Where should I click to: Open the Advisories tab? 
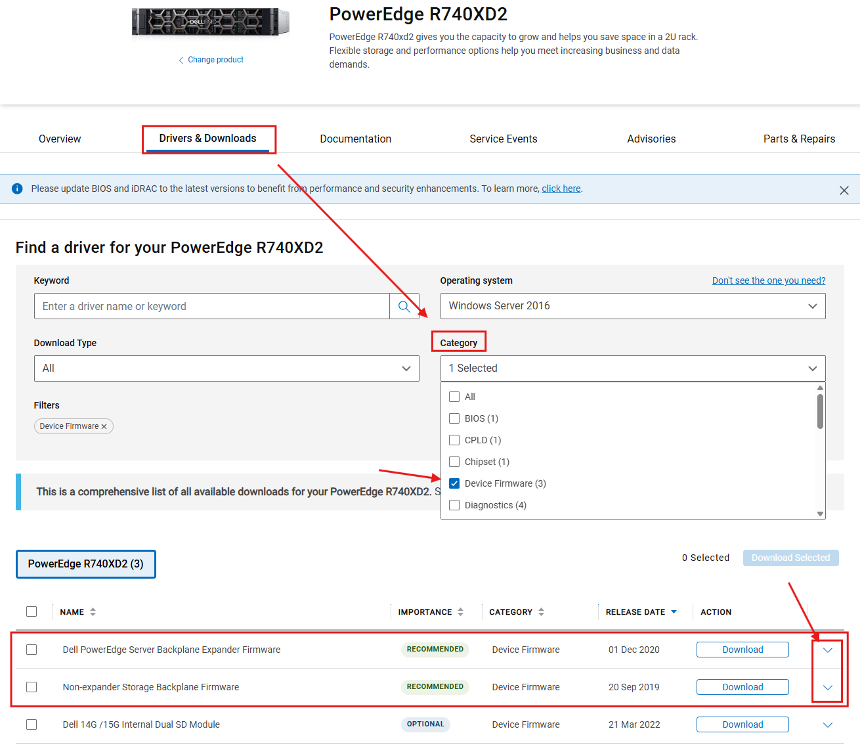(x=651, y=139)
